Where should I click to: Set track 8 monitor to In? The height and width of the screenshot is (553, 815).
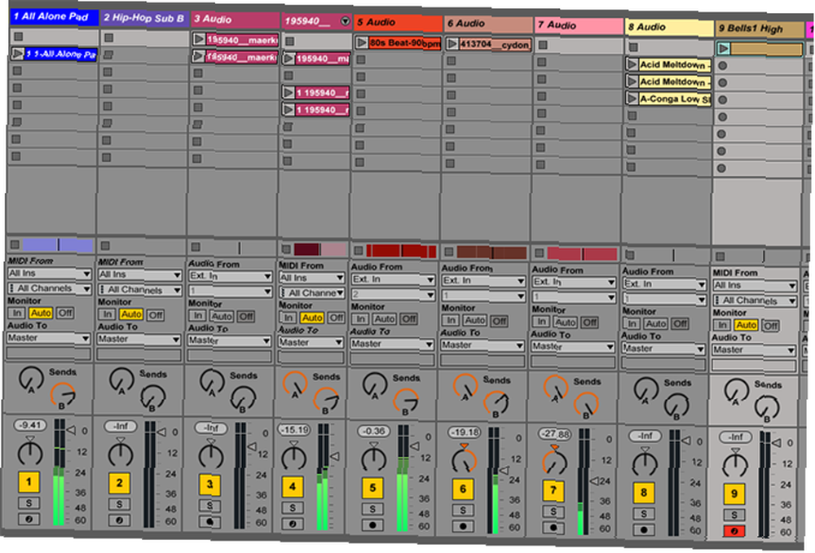click(x=632, y=323)
